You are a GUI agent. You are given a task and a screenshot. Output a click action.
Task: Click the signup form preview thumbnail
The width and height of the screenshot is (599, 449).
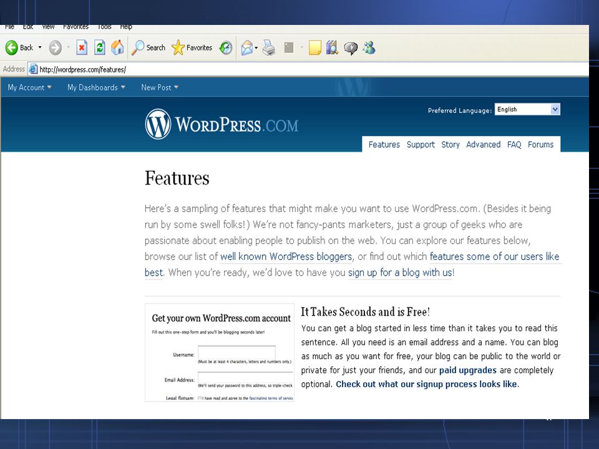point(220,352)
